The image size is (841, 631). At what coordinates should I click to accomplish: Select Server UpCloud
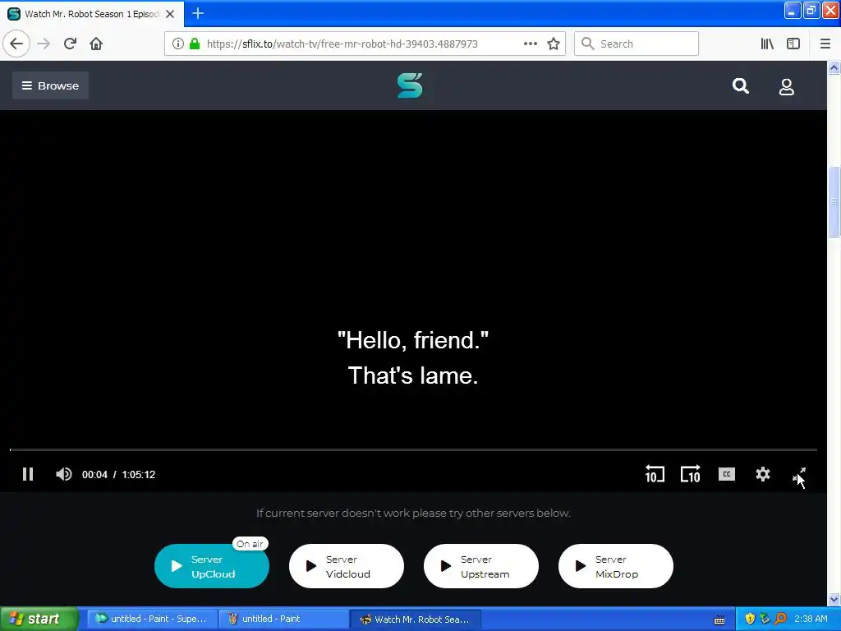pyautogui.click(x=212, y=566)
